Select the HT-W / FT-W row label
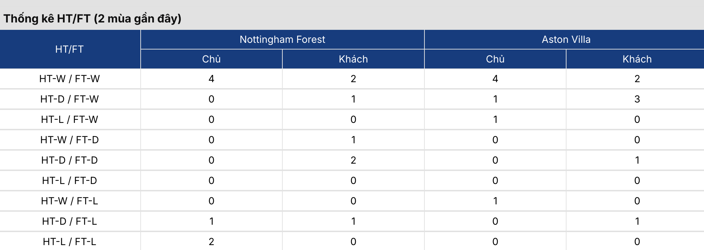The height and width of the screenshot is (250, 704). click(70, 79)
